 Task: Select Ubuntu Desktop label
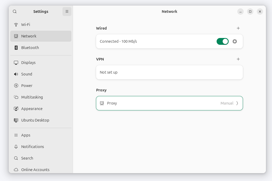(35, 120)
